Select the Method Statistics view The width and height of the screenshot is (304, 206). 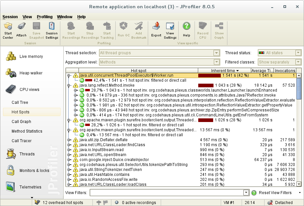(x=27, y=131)
